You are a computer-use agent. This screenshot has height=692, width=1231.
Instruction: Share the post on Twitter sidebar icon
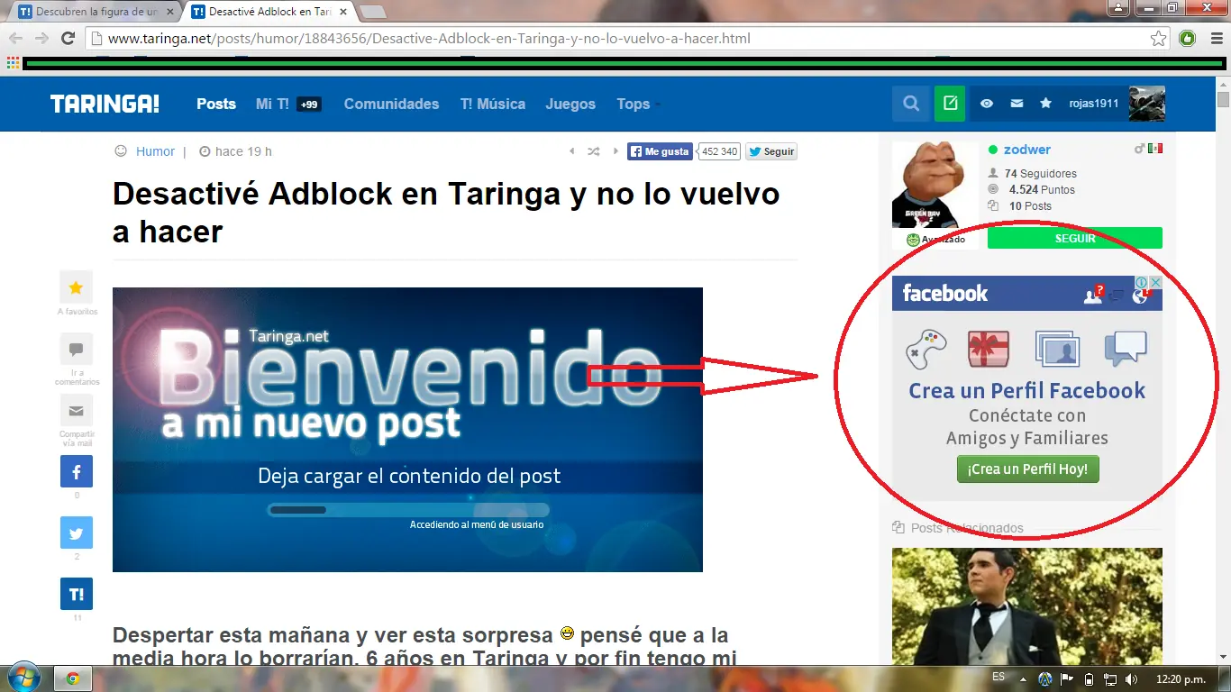point(77,533)
